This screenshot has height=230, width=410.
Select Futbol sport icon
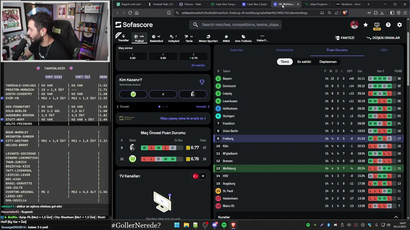click(x=139, y=38)
